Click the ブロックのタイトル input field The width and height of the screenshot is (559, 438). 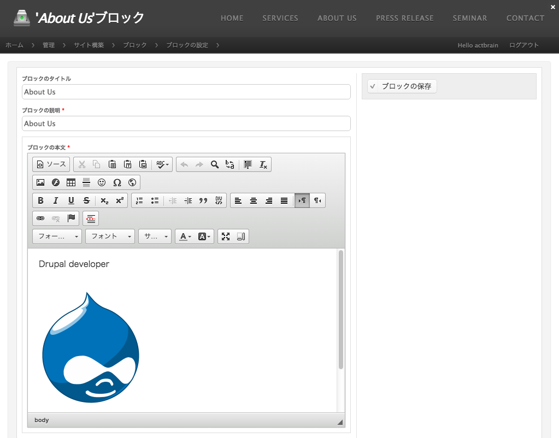click(186, 92)
